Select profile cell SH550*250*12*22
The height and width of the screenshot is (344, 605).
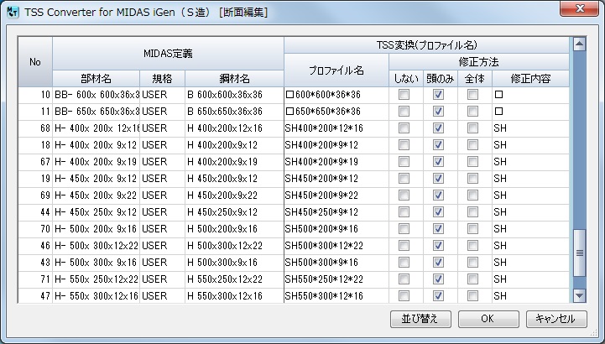point(336,279)
